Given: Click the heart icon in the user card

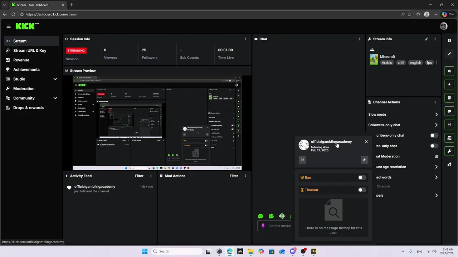Looking at the screenshot, I should 302,160.
